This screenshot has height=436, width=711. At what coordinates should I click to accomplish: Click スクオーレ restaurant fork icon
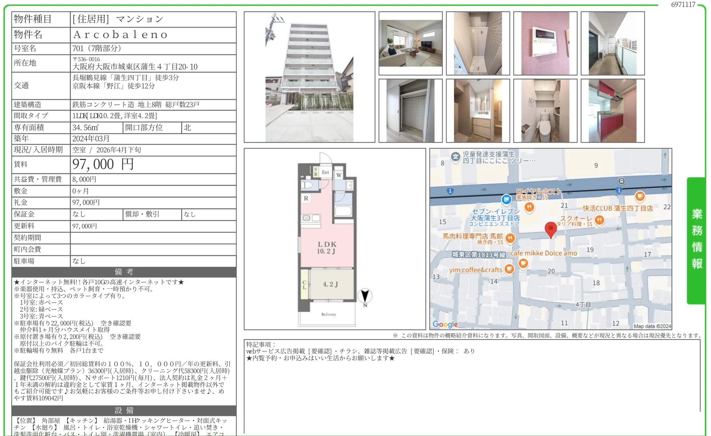599,220
